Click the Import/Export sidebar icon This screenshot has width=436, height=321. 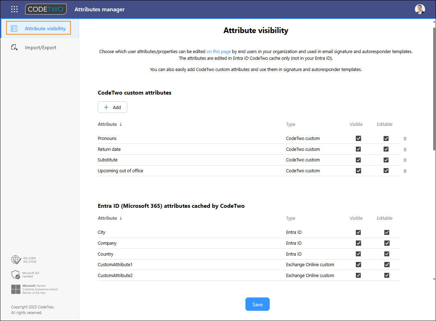pos(14,47)
